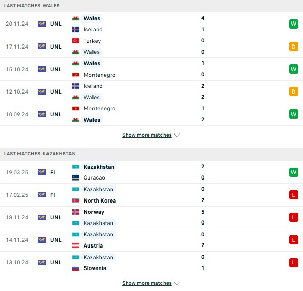
Task: Expand Show more matches under Kazakhstan
Action: tap(147, 283)
